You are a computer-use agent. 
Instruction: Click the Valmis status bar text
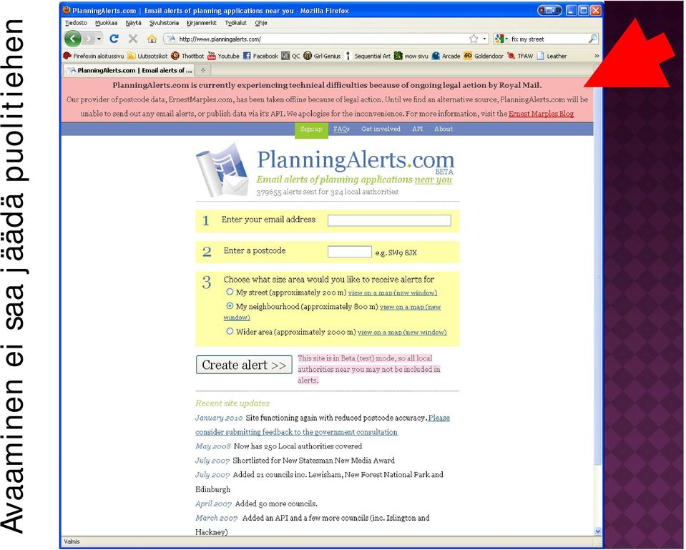pyautogui.click(x=72, y=541)
